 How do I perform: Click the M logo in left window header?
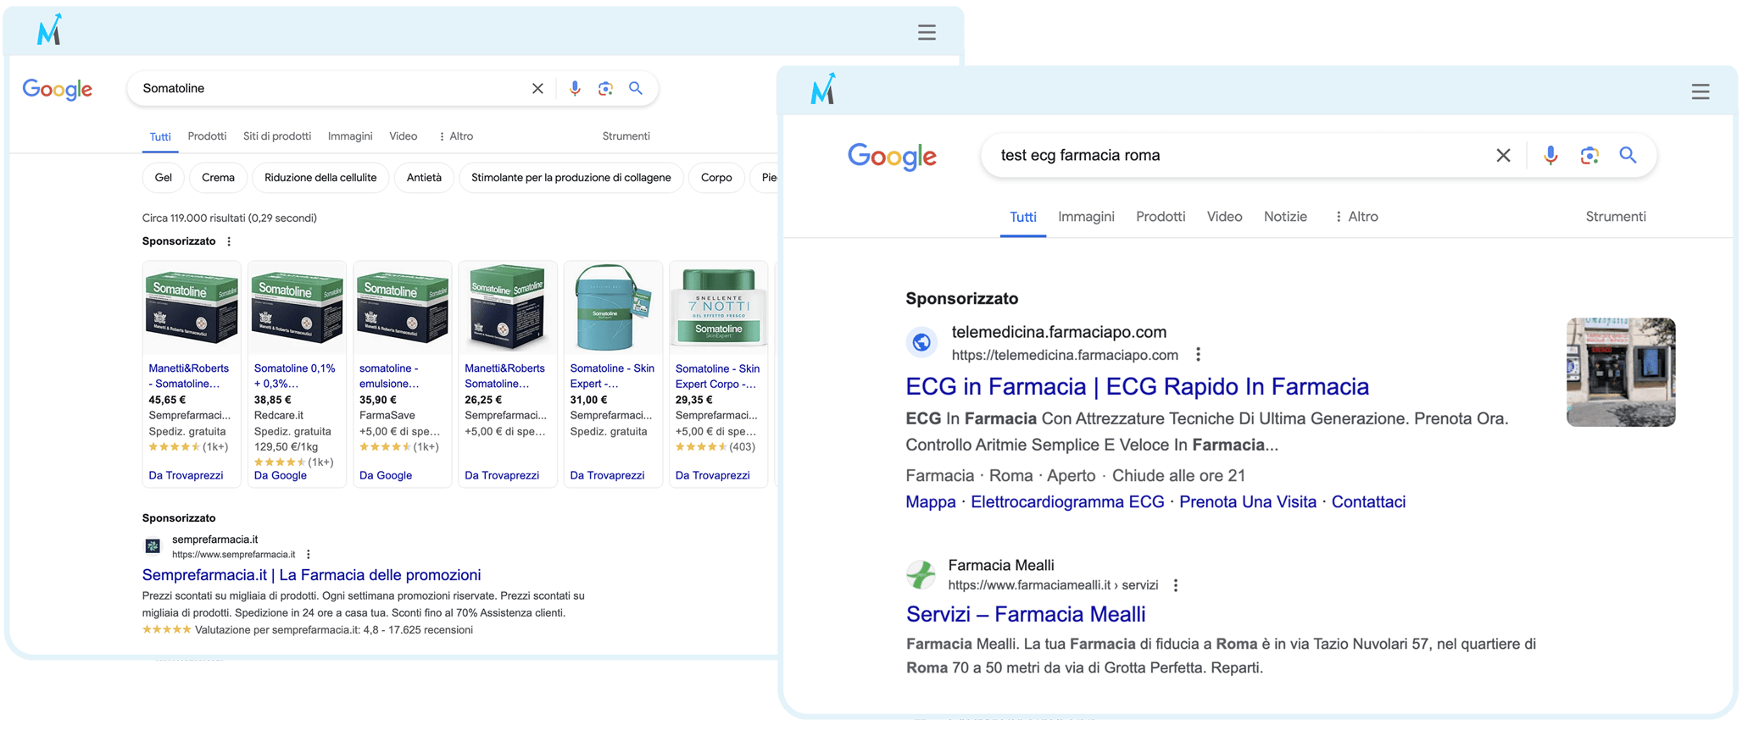[x=50, y=29]
